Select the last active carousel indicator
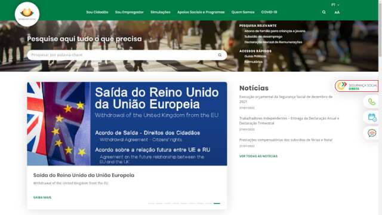The image size is (382, 215). (x=217, y=203)
